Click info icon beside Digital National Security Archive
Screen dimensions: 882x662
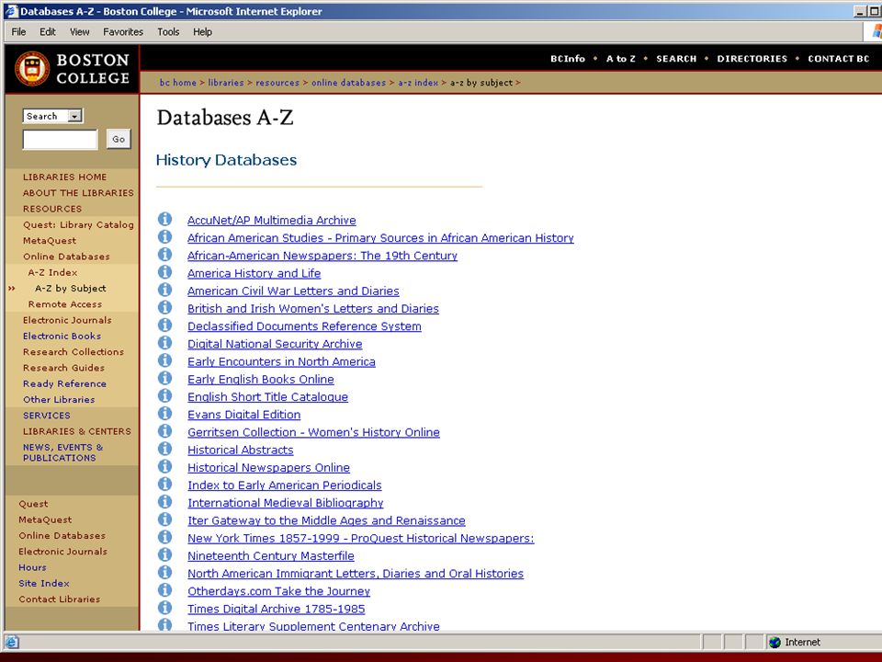(164, 342)
